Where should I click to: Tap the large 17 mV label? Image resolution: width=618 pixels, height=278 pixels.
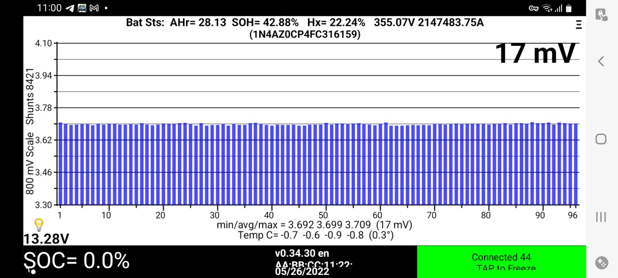point(535,53)
